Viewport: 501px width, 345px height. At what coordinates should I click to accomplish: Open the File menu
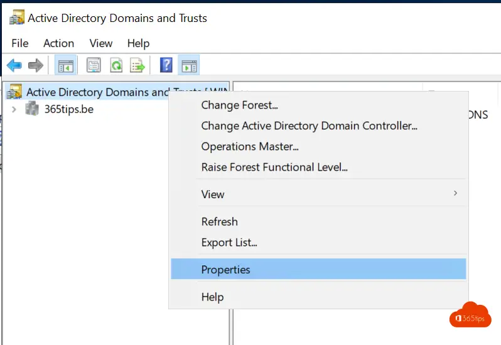click(20, 43)
